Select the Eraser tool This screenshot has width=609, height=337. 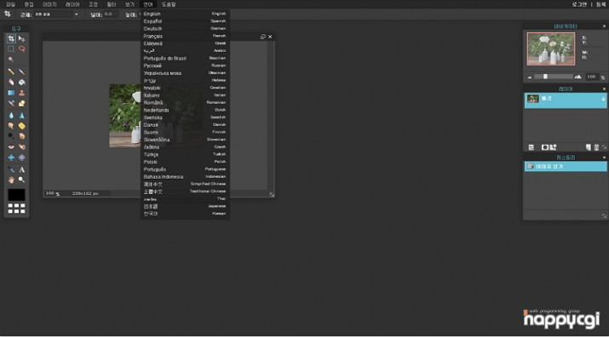coord(11,83)
